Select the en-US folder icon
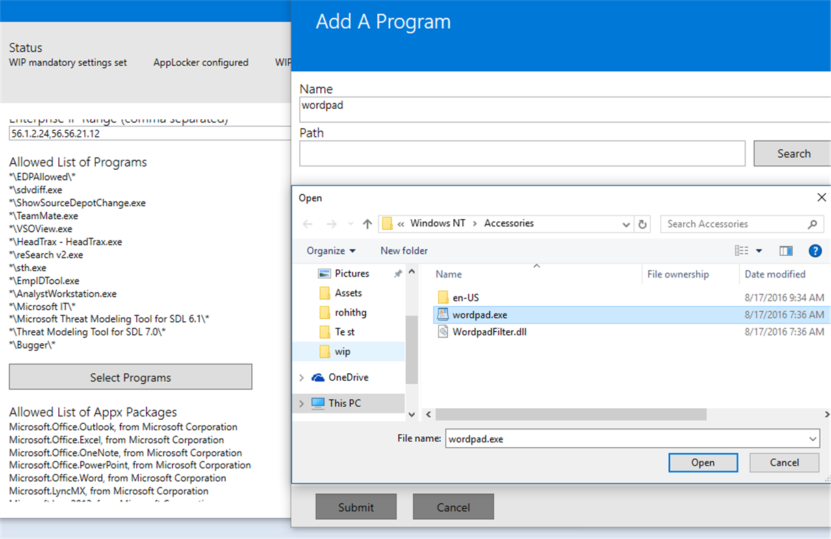The width and height of the screenshot is (831, 539). tap(443, 298)
